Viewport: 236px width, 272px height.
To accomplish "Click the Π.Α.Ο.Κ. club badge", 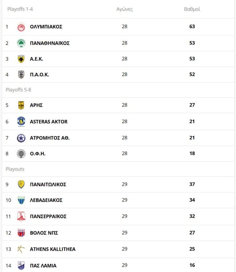I will [x=21, y=75].
